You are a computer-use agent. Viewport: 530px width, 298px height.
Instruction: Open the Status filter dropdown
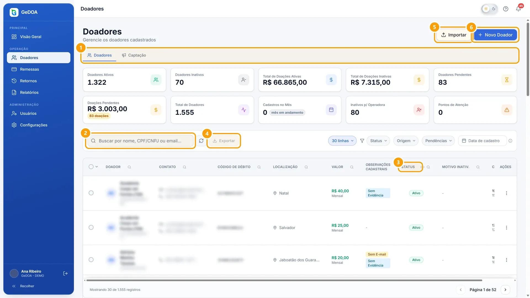pyautogui.click(x=378, y=141)
